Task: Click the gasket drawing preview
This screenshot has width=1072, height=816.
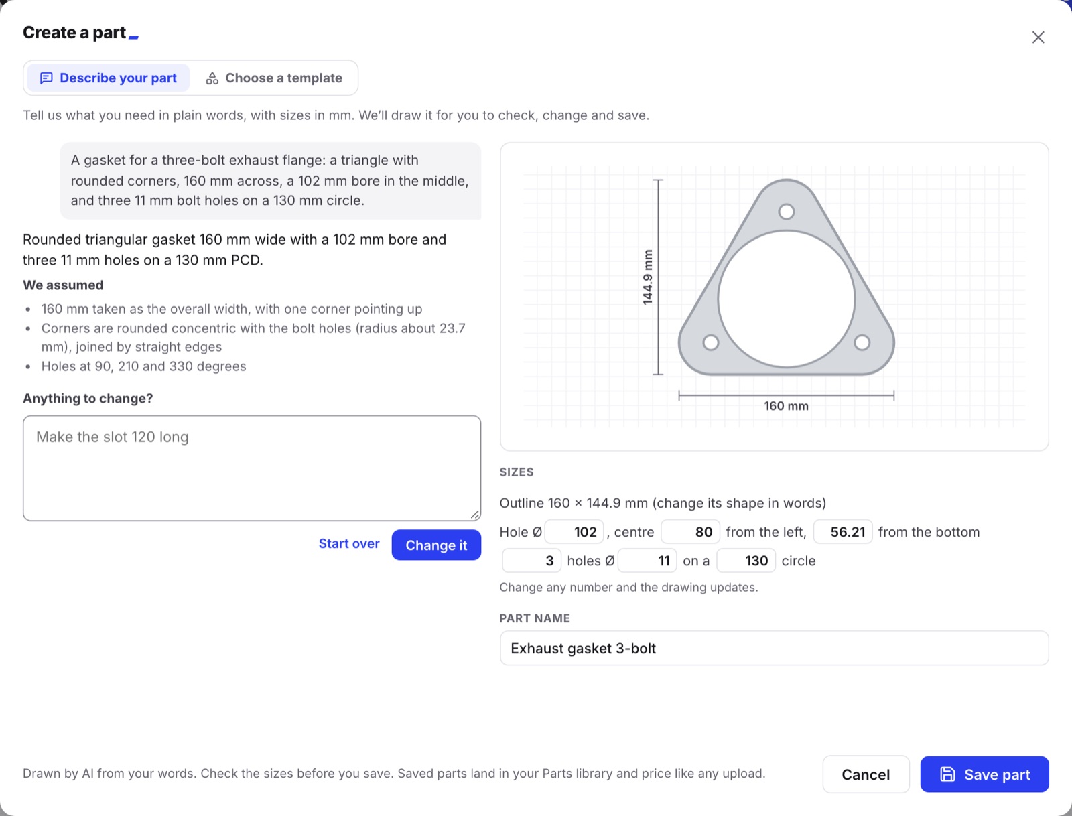Action: (774, 297)
